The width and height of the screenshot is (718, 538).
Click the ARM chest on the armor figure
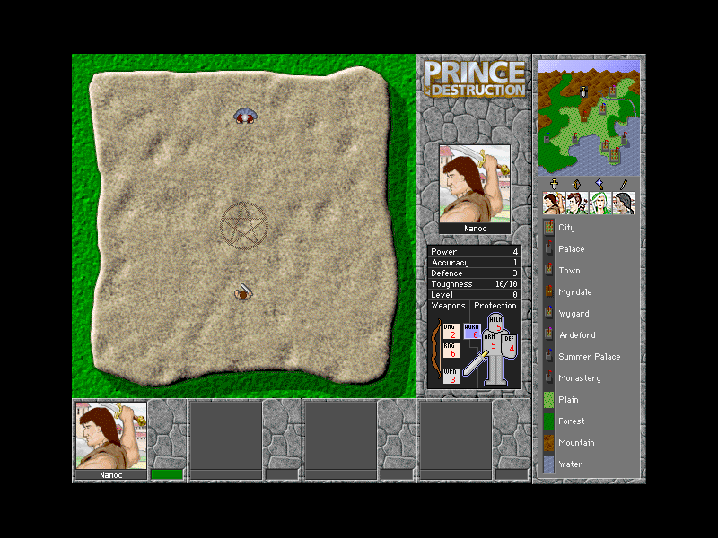pyautogui.click(x=491, y=343)
